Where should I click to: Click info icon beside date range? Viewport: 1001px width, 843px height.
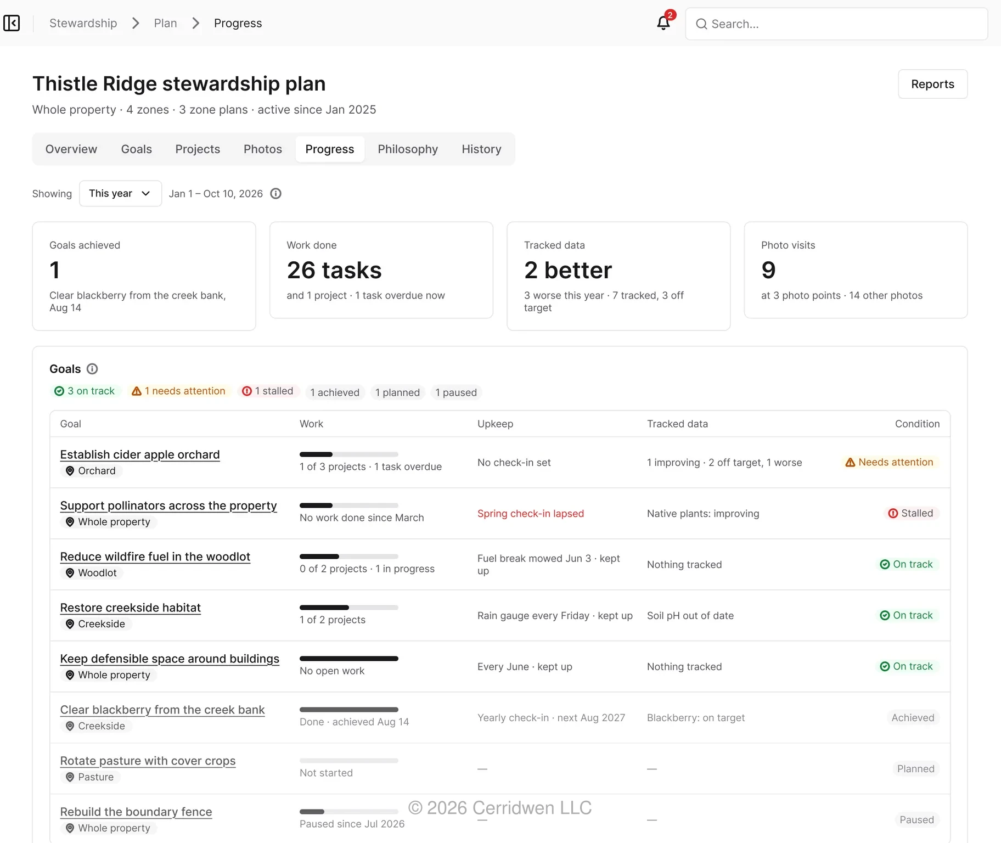[x=276, y=193]
